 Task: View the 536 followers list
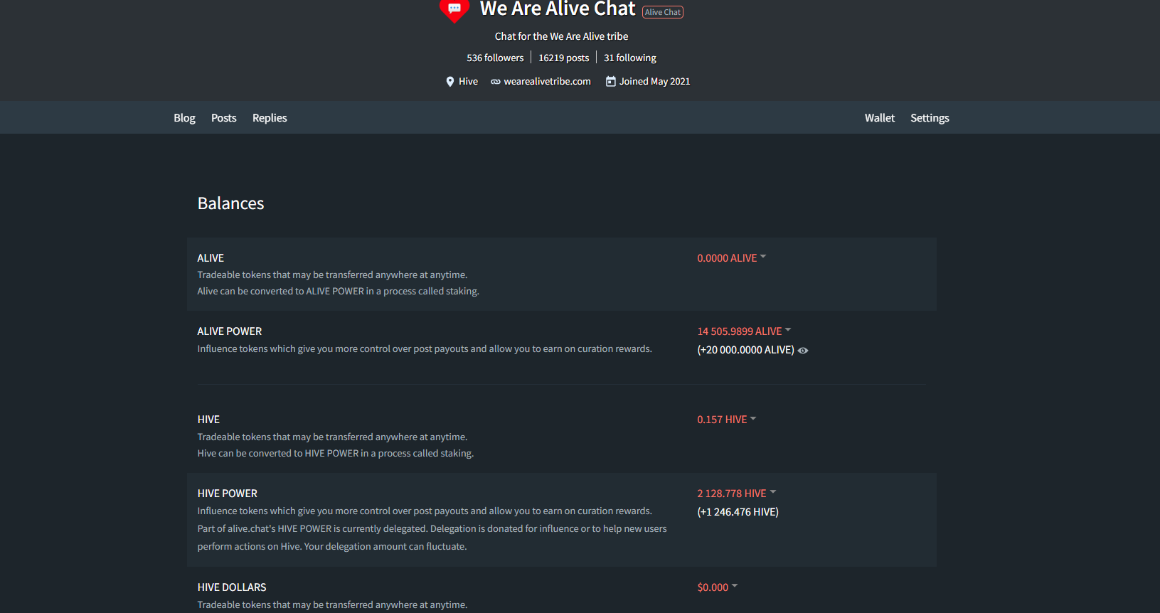[495, 58]
